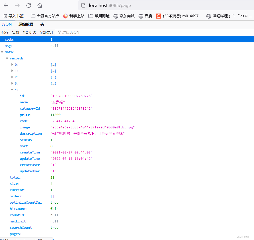Click the address bar showing localhost:8085/page
Viewport: 254px width, 240px height.
point(109,5)
